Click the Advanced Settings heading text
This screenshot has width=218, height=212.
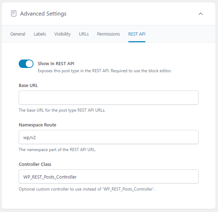tap(43, 14)
